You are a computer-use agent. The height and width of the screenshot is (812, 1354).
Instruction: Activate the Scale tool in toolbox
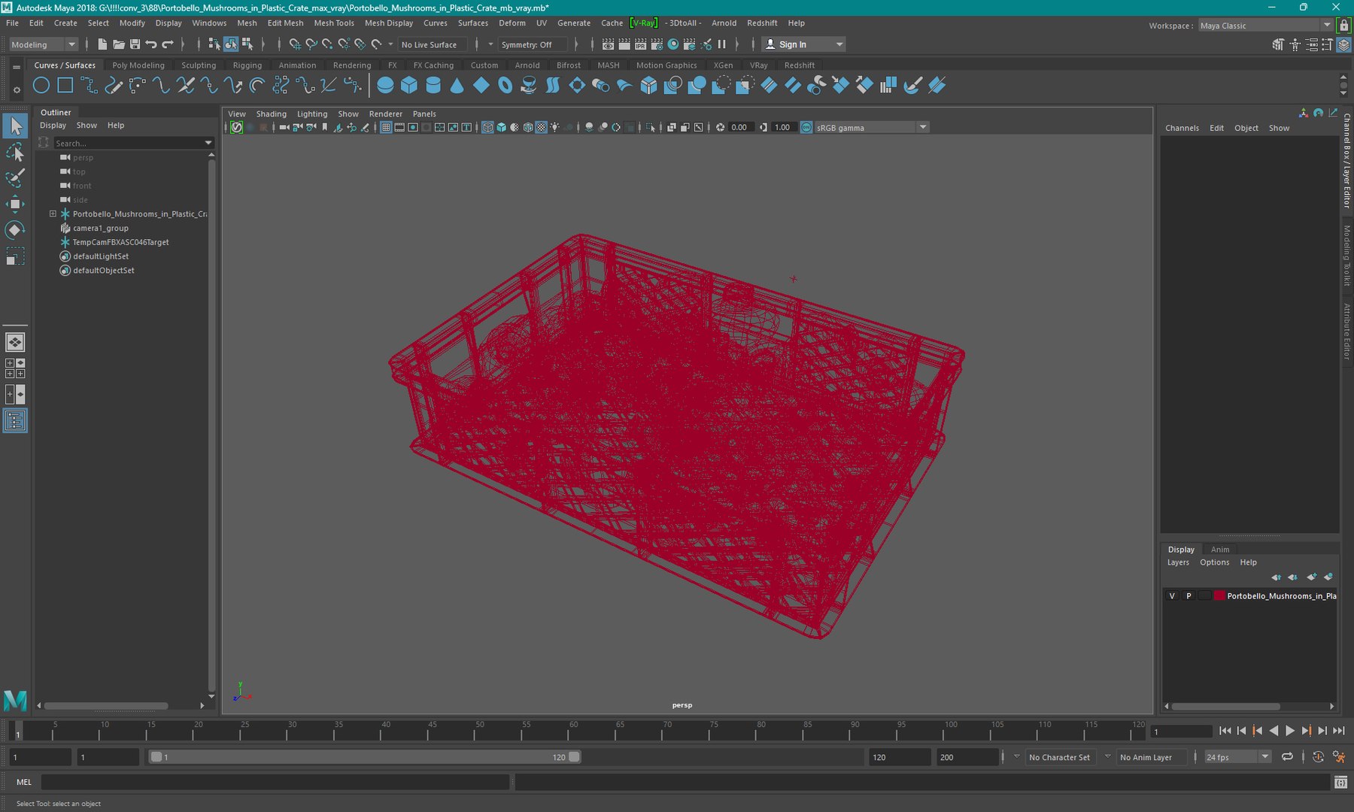(15, 256)
